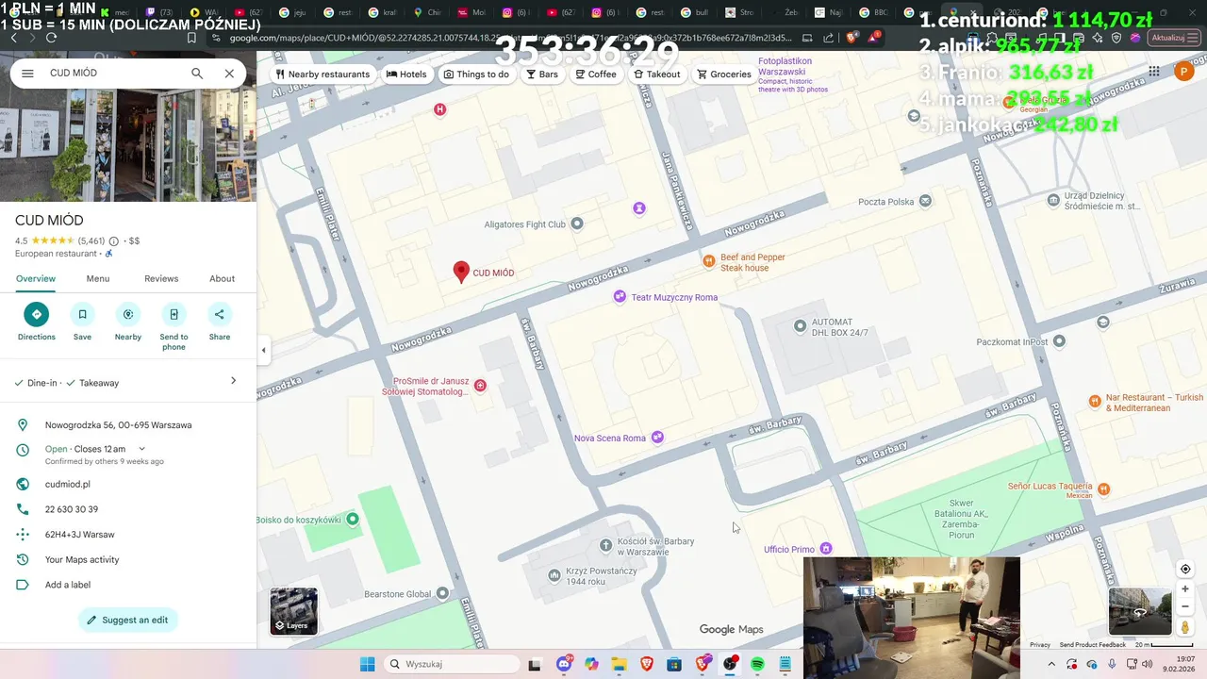
Task: Open the About tab
Action: 223,278
